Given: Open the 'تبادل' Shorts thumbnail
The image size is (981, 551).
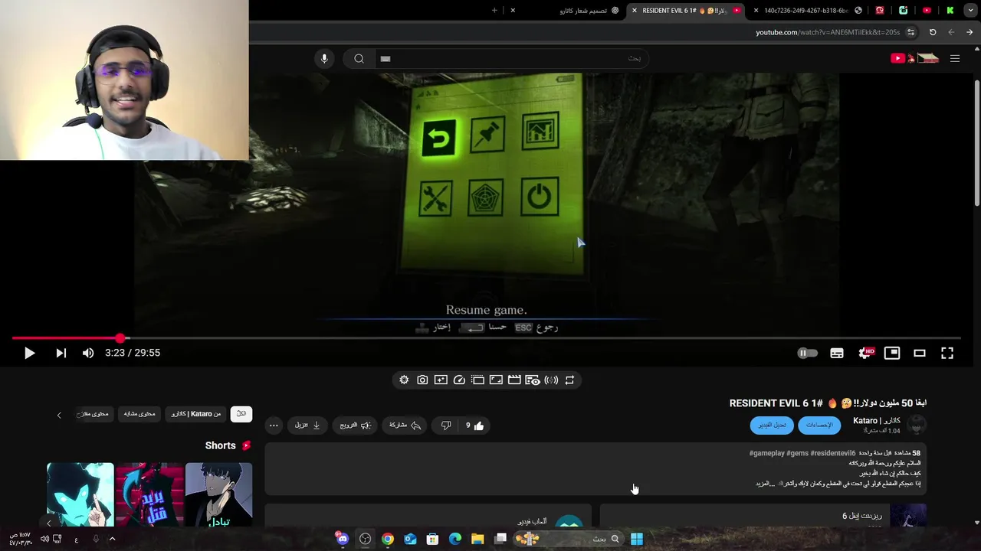Looking at the screenshot, I should 218,494.
